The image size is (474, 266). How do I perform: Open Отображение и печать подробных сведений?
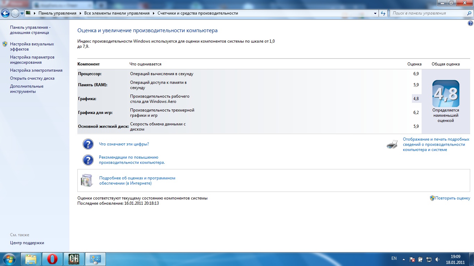coord(436,144)
